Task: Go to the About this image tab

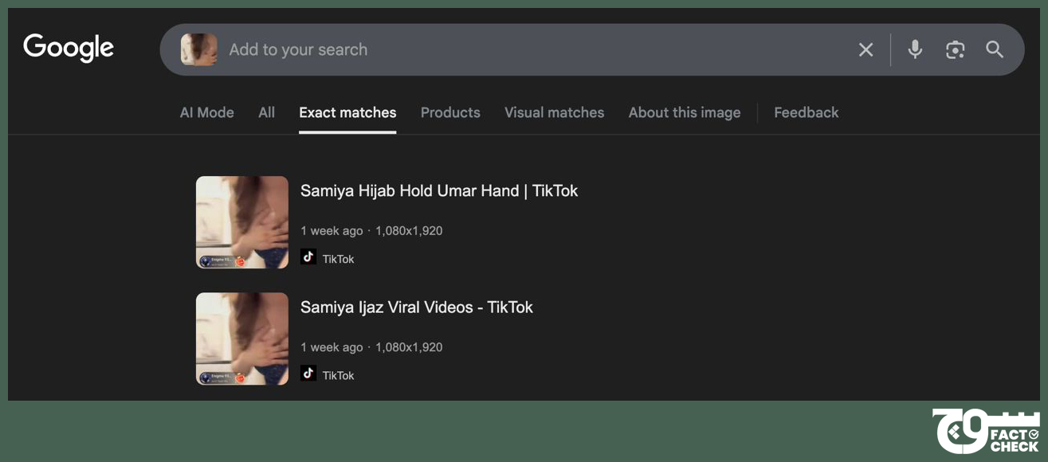Action: pos(684,112)
